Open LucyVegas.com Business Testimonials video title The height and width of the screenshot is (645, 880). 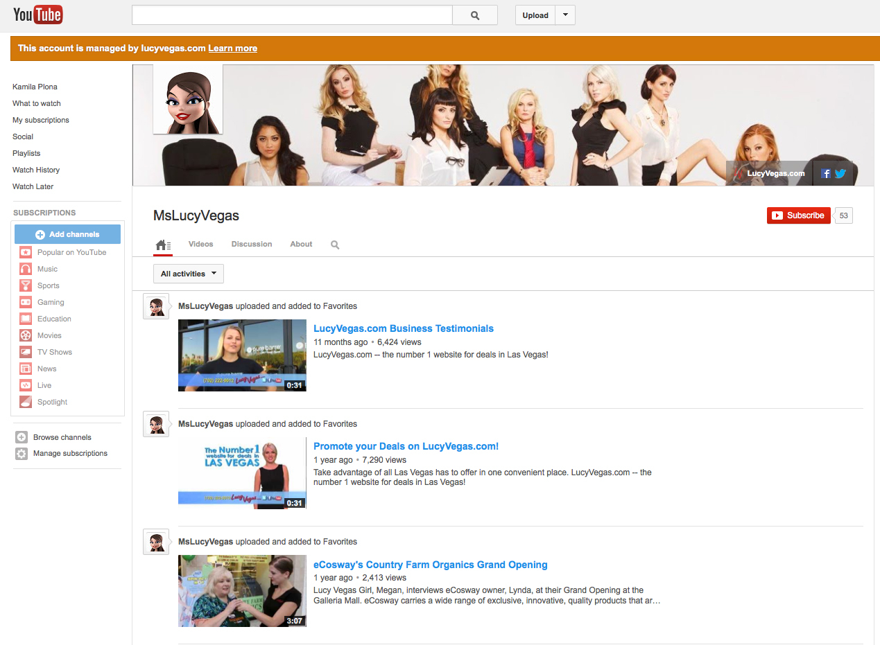point(404,328)
